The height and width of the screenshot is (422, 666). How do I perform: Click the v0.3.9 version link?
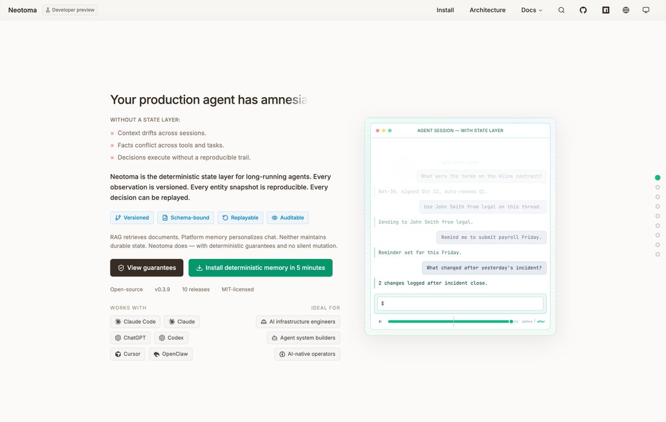pos(163,289)
